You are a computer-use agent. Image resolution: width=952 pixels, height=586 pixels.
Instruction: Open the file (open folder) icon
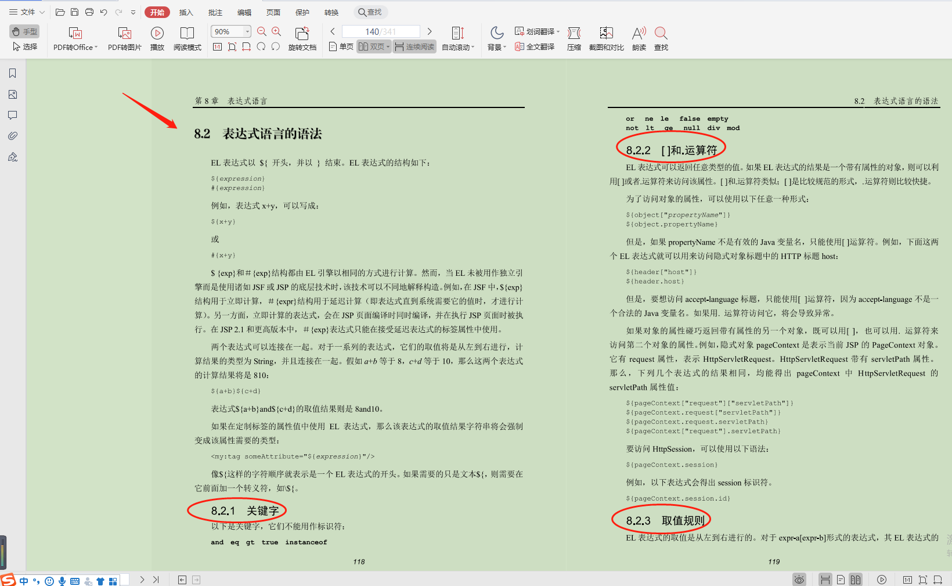pyautogui.click(x=60, y=12)
